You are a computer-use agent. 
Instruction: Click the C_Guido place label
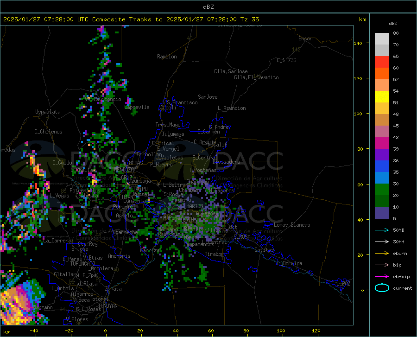tap(62, 163)
